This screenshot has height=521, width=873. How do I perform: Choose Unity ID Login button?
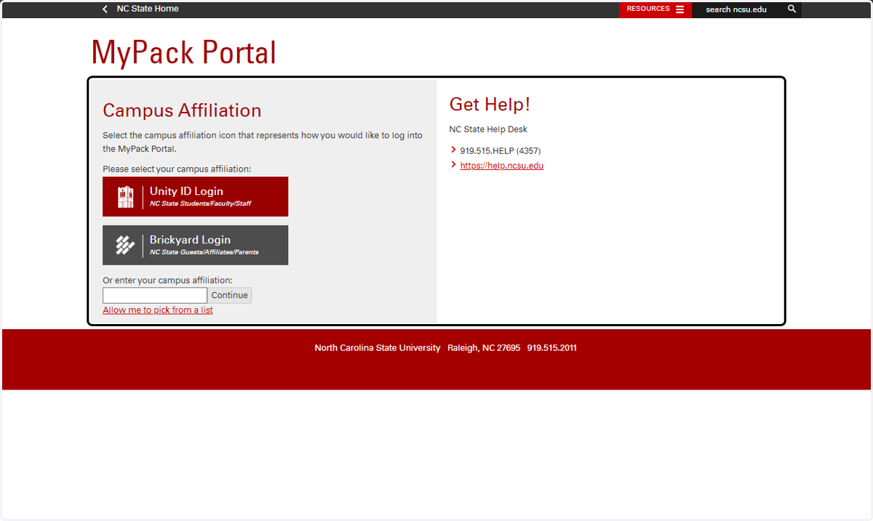195,196
